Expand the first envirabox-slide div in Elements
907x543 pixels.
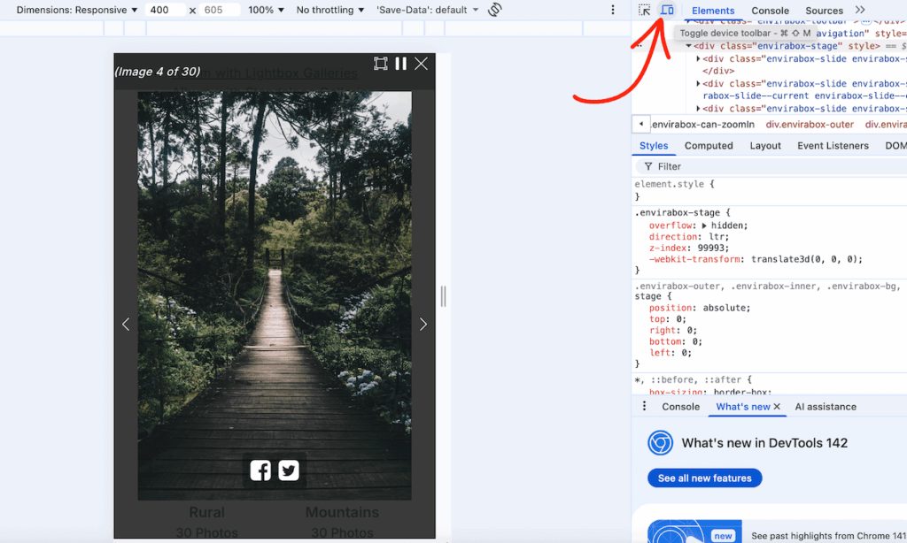point(698,58)
